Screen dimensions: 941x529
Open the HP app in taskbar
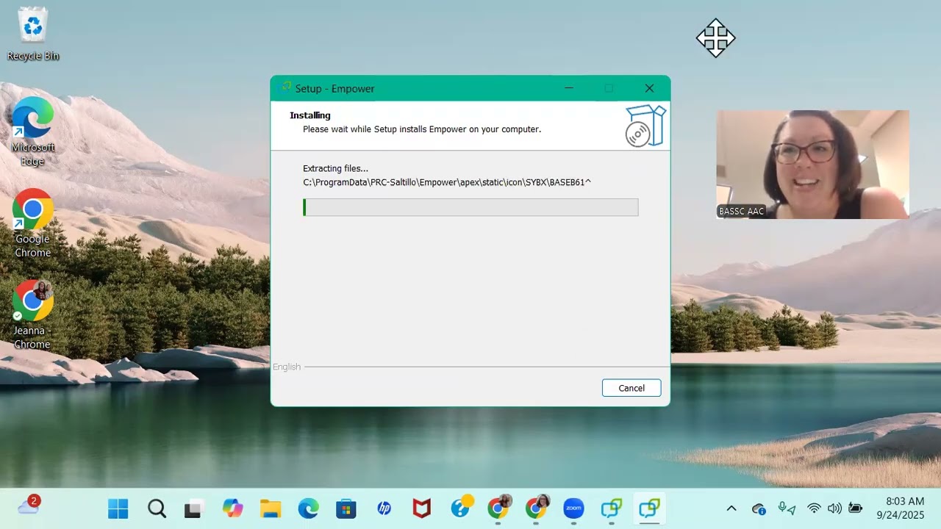pos(384,508)
